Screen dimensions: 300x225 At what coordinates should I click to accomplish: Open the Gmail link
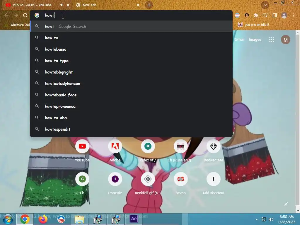click(240, 40)
